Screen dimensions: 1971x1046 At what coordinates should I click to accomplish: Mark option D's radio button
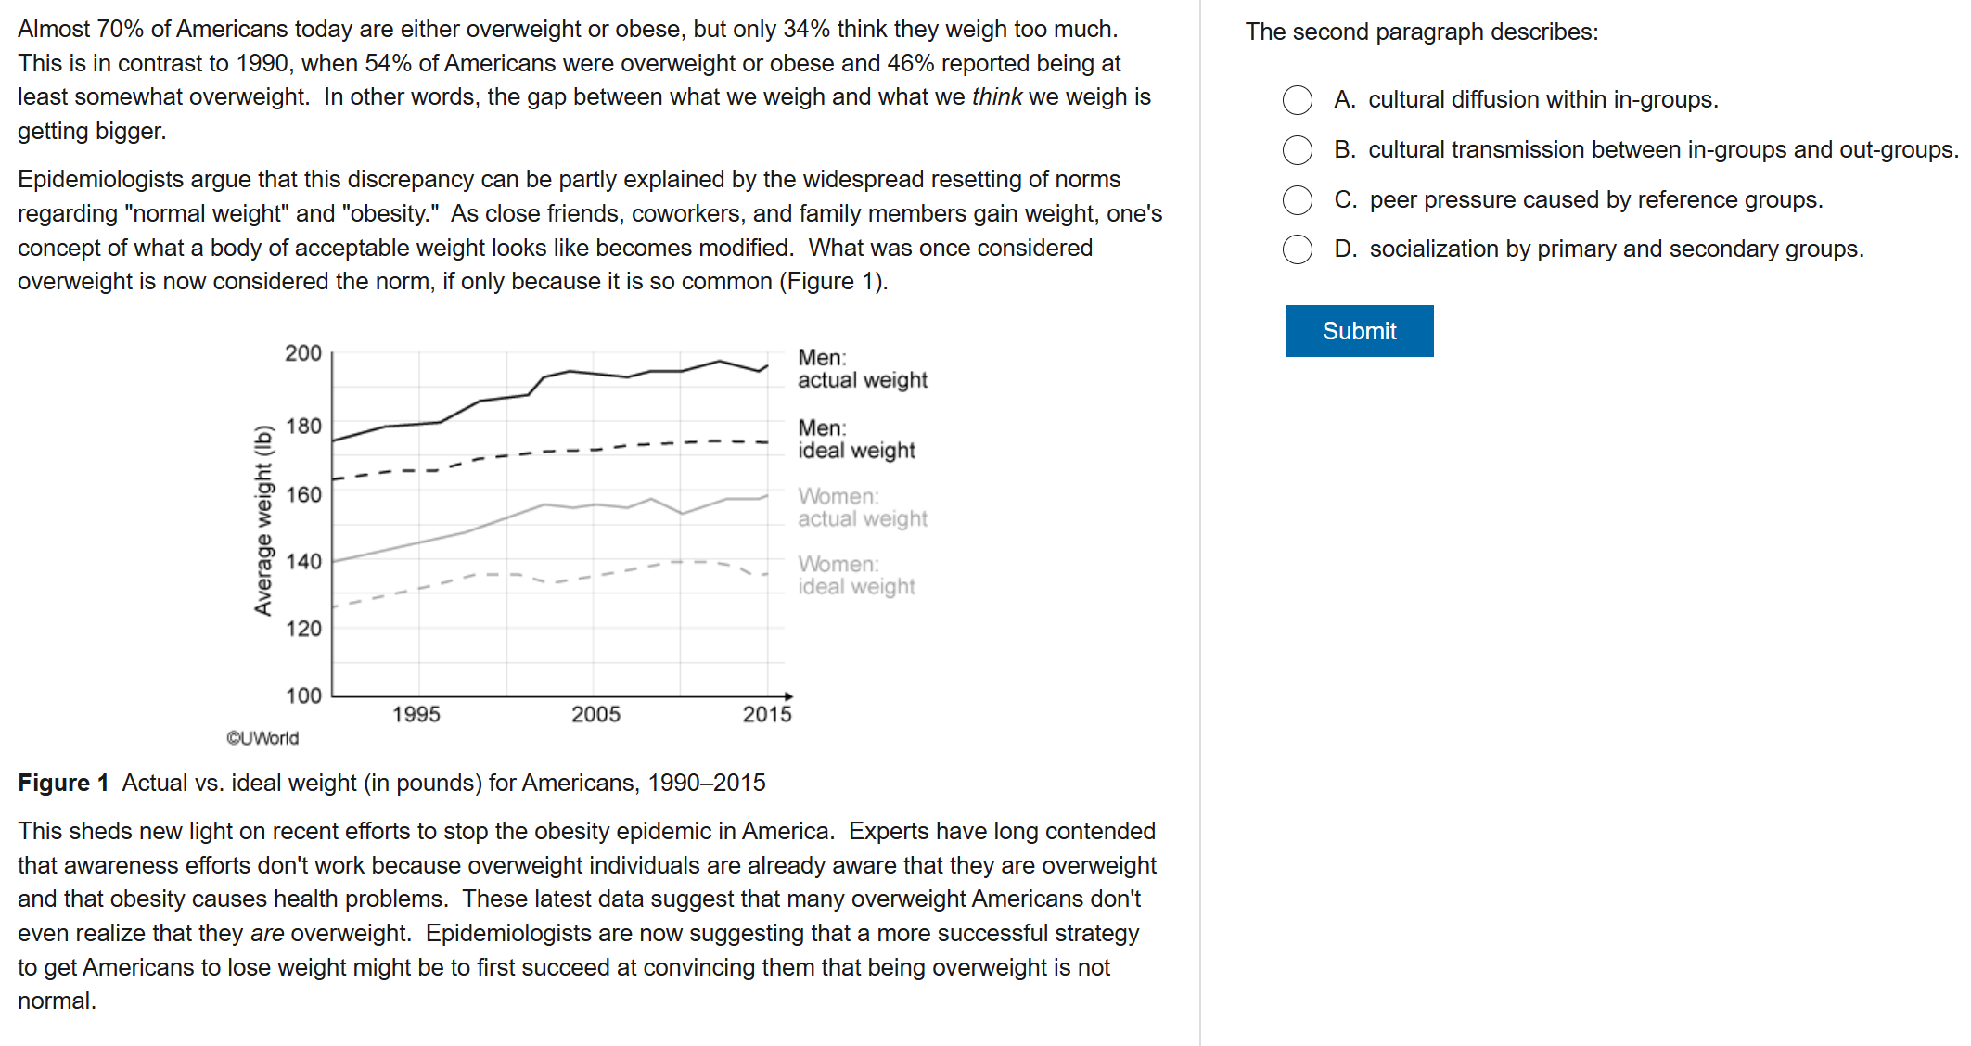1297,249
